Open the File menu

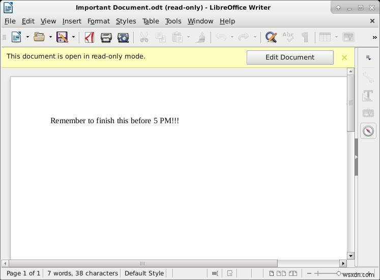tap(10, 21)
